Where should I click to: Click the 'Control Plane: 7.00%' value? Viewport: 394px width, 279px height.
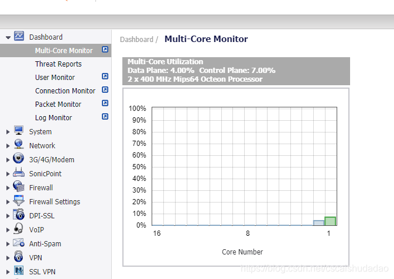(237, 71)
